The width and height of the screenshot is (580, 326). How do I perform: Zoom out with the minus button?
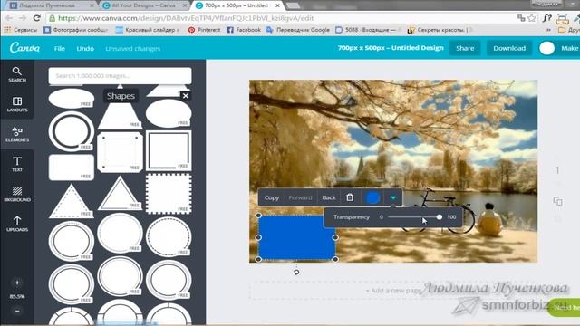coord(17,311)
